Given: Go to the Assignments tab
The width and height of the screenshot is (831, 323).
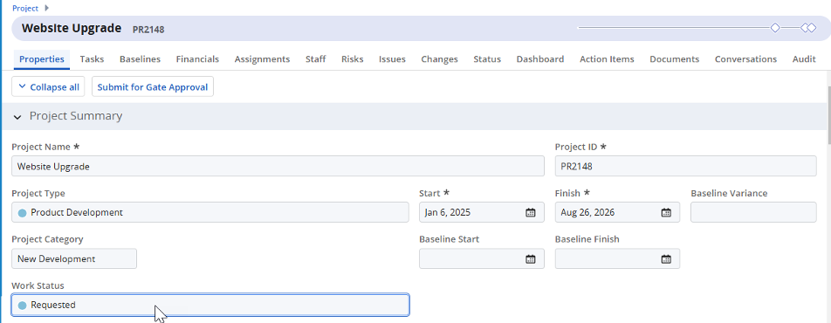Looking at the screenshot, I should 263,58.
